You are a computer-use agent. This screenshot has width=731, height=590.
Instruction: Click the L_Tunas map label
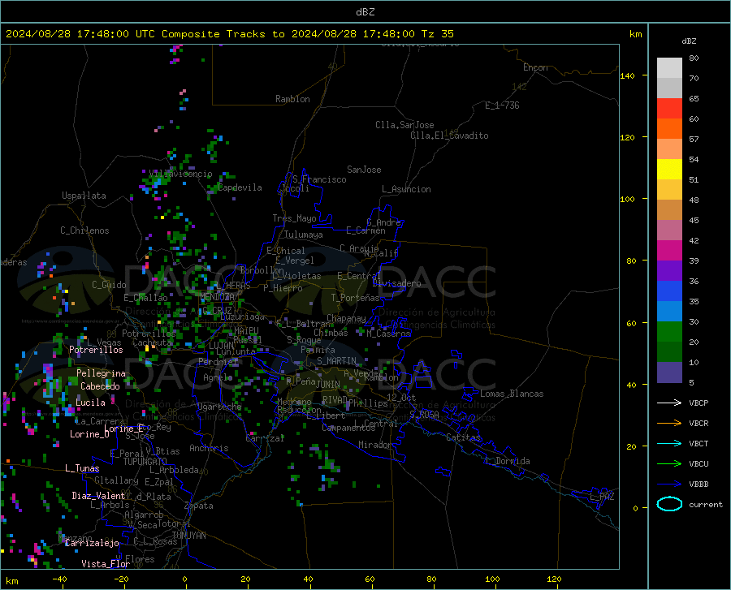point(82,468)
